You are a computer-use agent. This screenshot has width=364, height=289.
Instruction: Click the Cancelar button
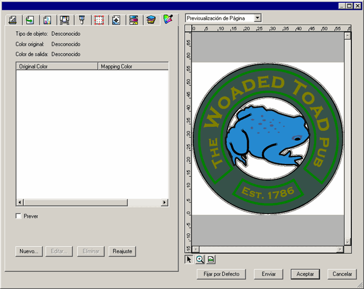[x=342, y=274]
